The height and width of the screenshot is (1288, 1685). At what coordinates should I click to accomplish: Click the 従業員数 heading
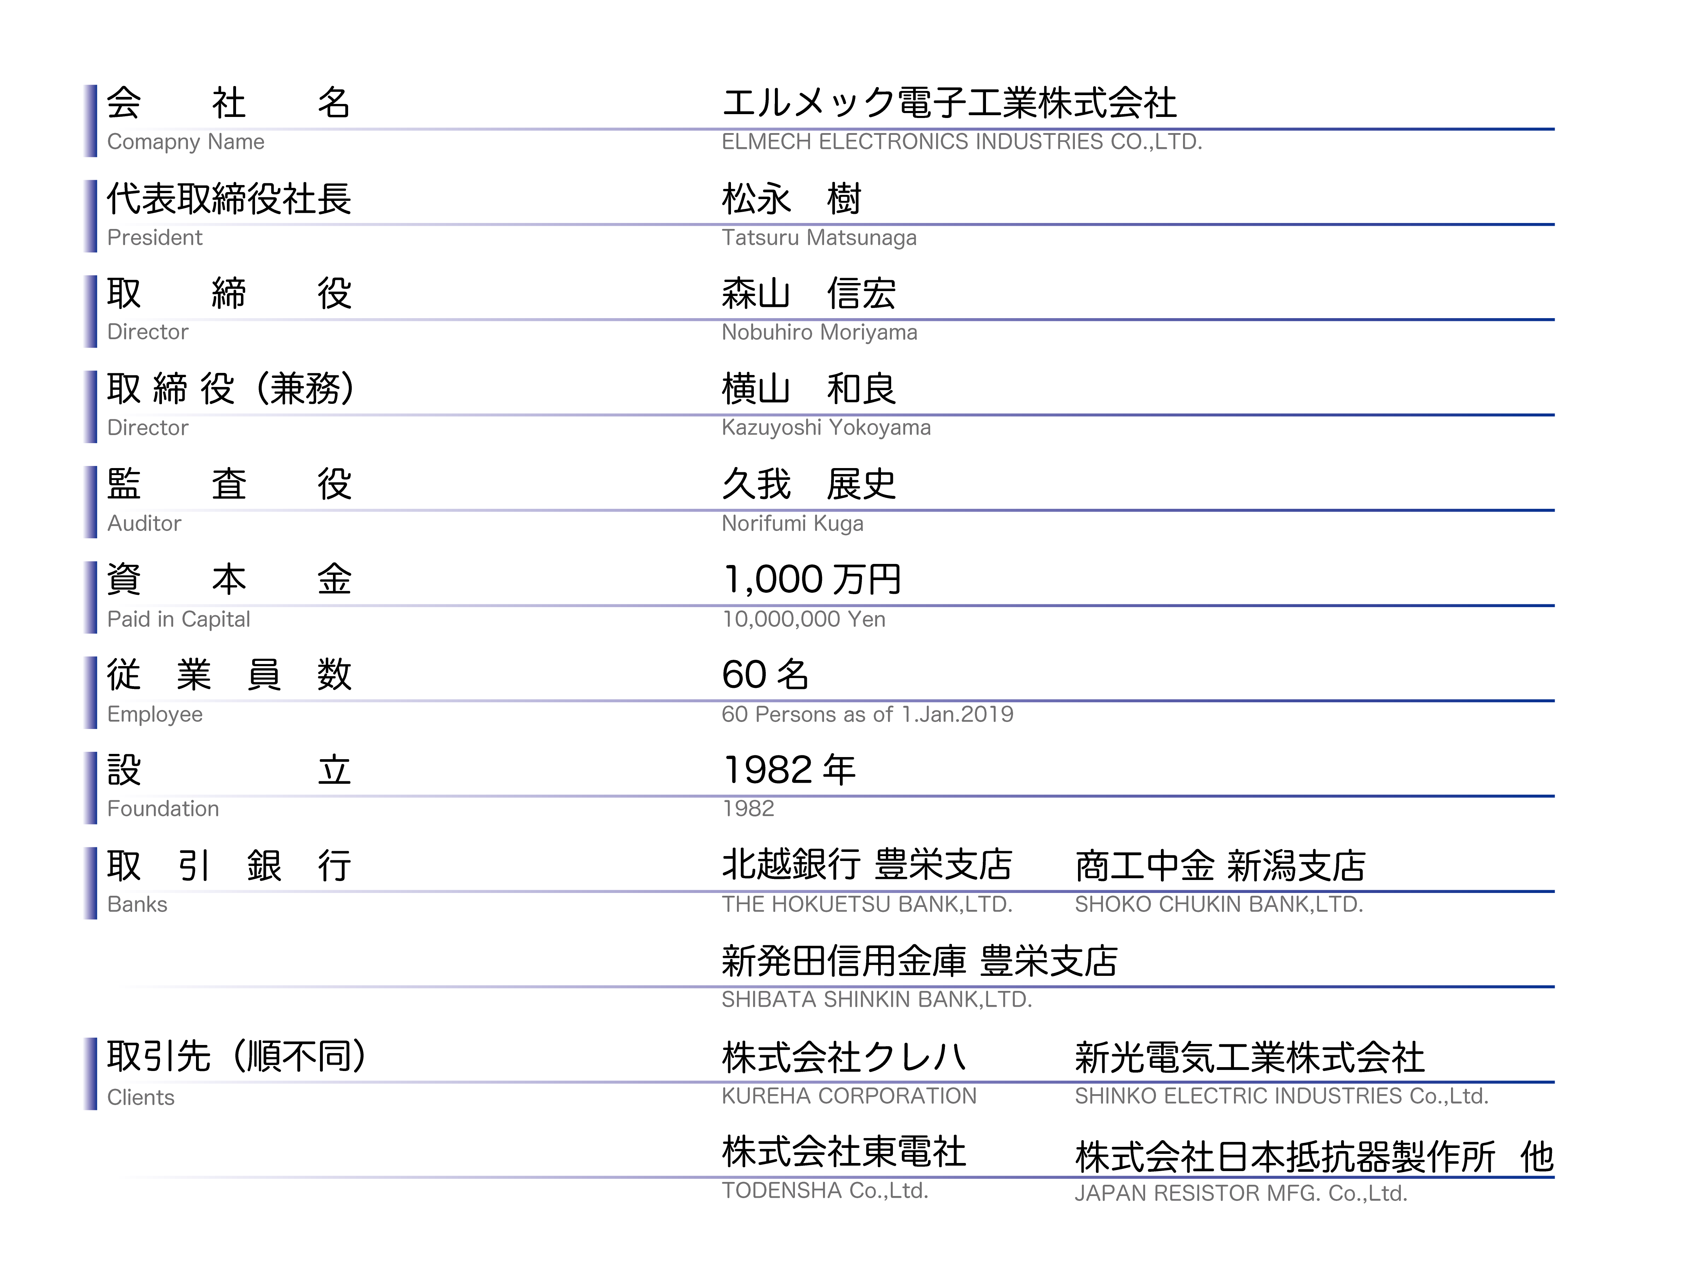229,675
